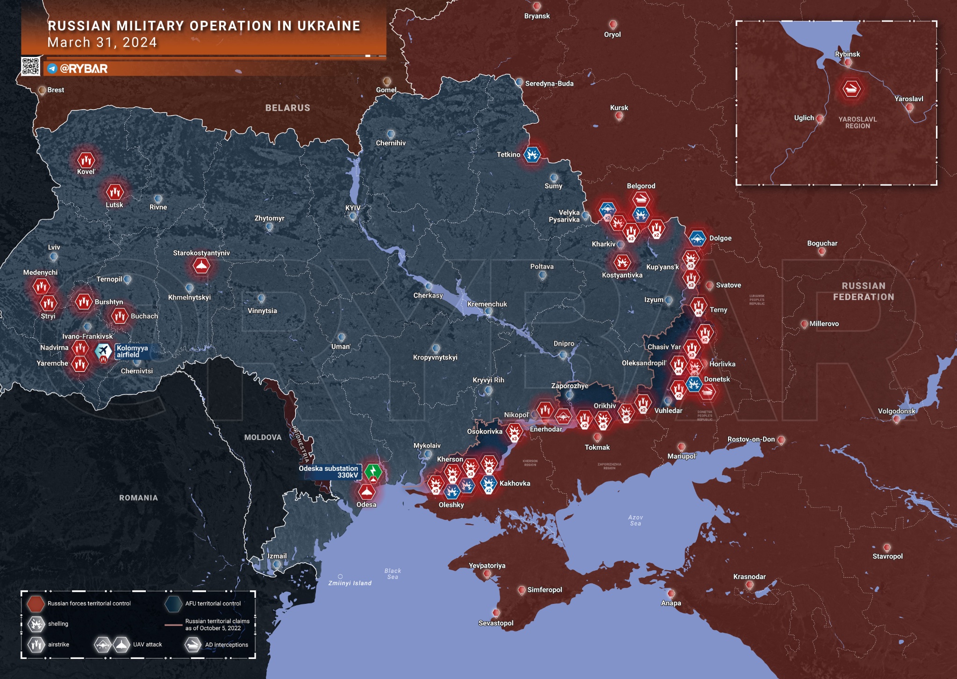Click the airstrike icon at Yaremche
Viewport: 957px width, 679px height.
(x=80, y=364)
